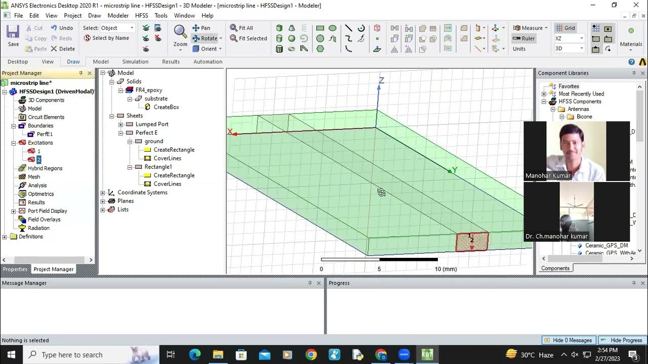Click Fit All view button
This screenshot has width=648, height=364.
click(x=241, y=28)
